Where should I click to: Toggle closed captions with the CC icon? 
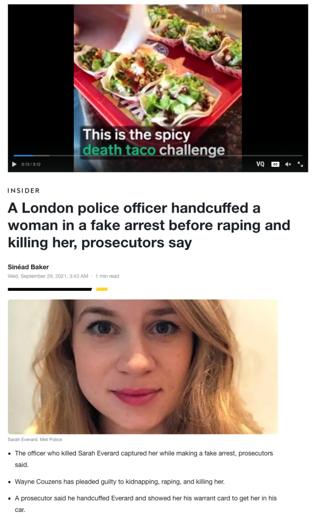[275, 164]
